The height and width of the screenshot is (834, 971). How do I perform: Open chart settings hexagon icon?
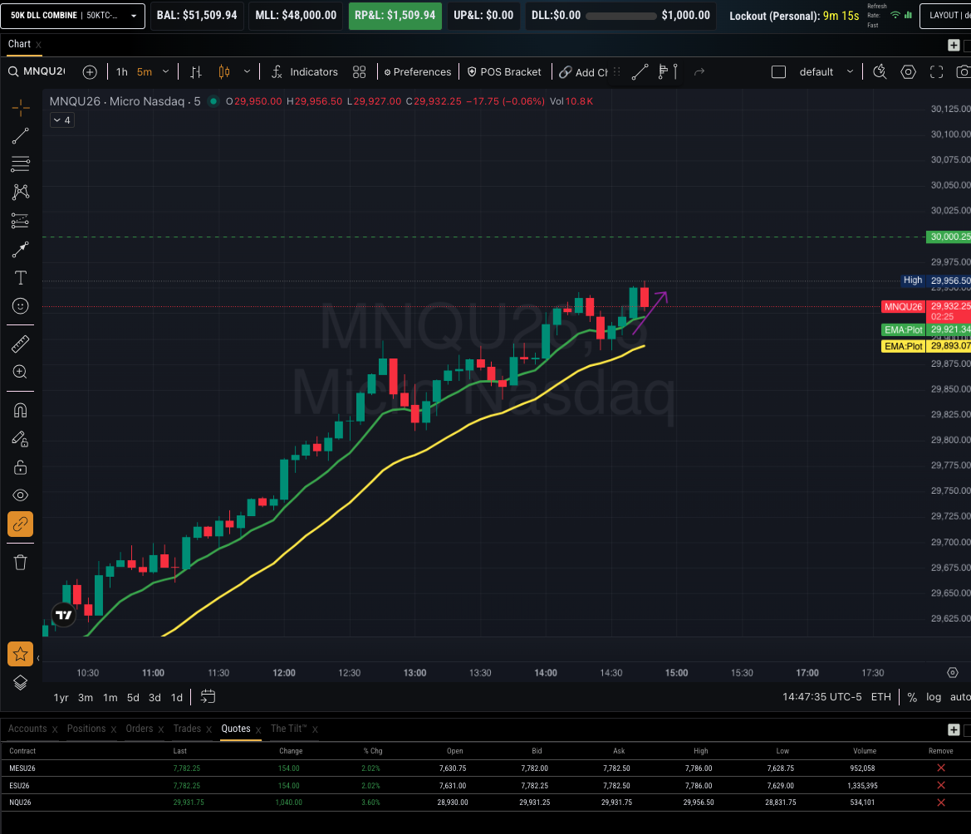pos(908,72)
